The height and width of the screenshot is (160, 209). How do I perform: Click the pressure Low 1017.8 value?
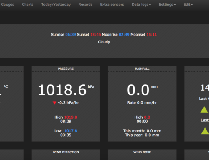[x=71, y=131]
